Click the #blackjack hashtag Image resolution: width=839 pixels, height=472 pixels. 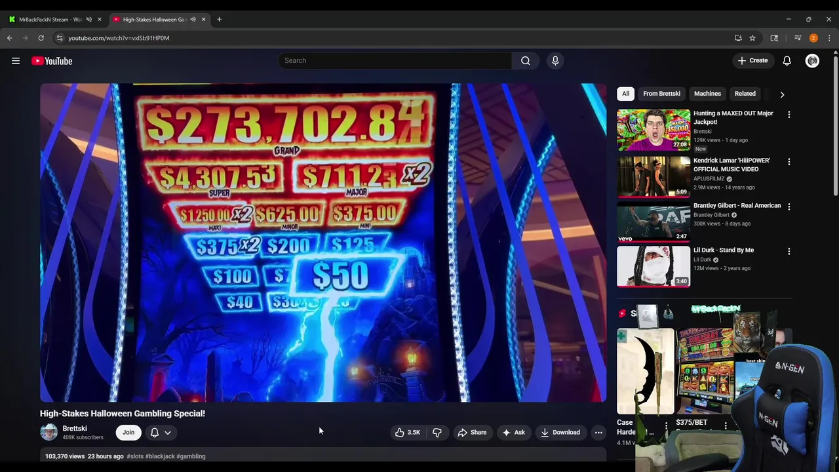click(x=160, y=456)
